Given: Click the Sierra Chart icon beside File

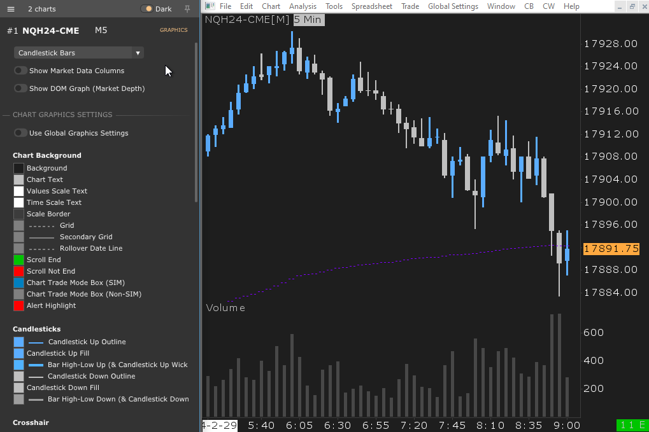Looking at the screenshot, I should pos(210,6).
